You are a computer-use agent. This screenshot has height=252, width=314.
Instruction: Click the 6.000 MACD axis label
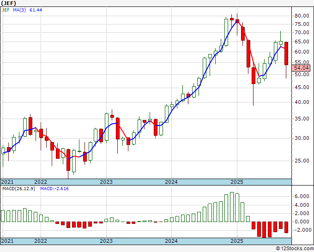[x=302, y=196]
